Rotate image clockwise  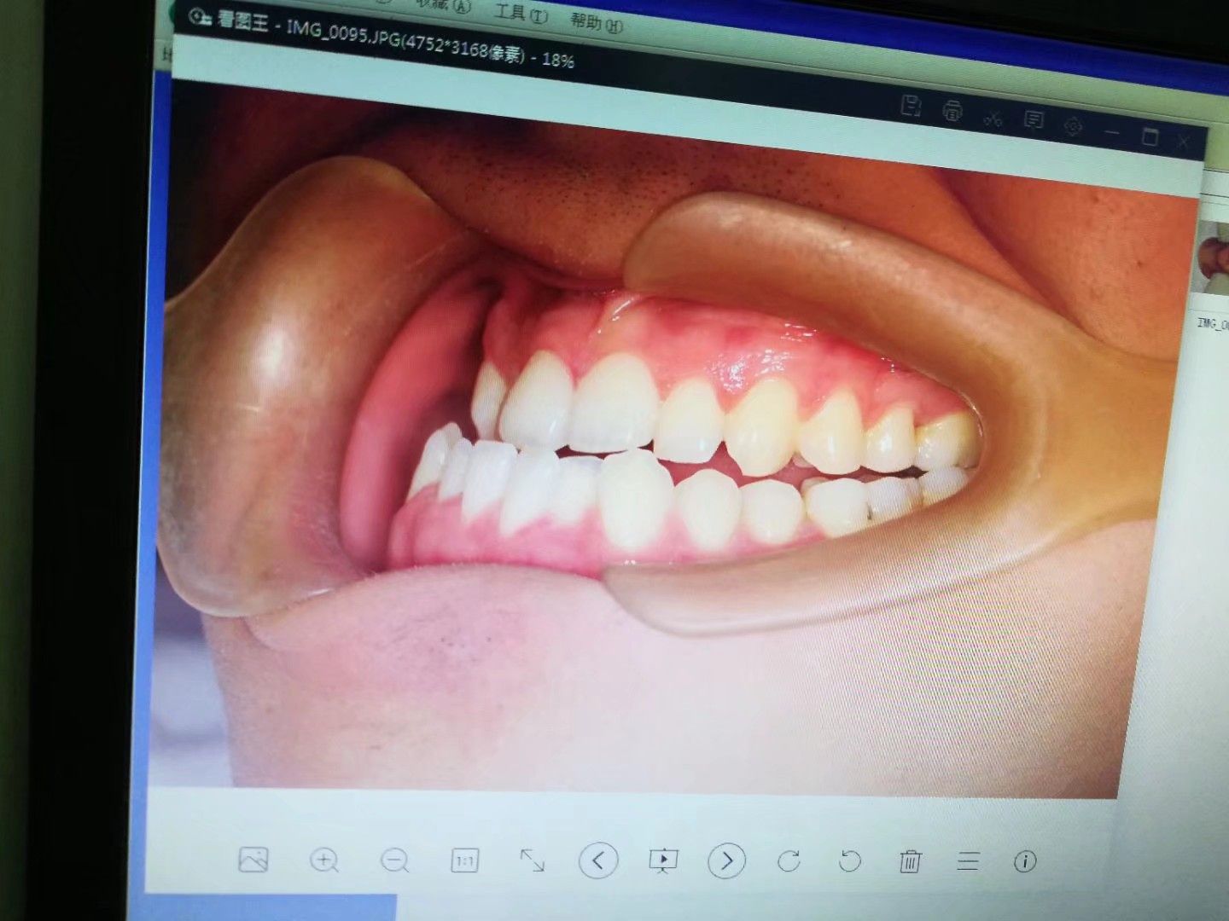point(789,861)
